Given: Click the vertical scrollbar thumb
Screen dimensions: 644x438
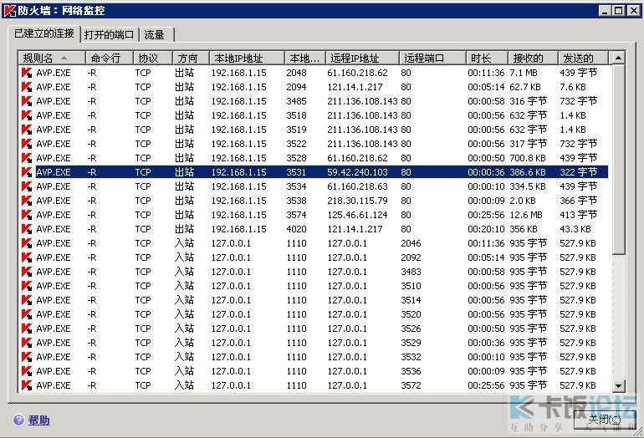Looking at the screenshot, I should tap(618, 160).
